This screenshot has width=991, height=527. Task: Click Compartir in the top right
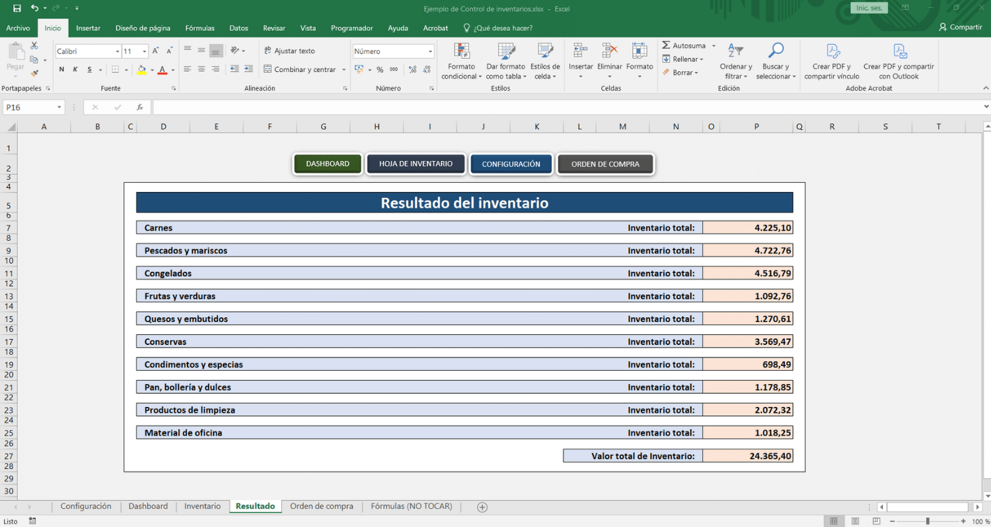click(x=960, y=28)
